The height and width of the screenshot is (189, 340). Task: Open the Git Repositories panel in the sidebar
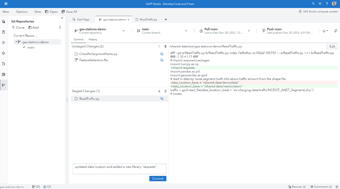4,85
